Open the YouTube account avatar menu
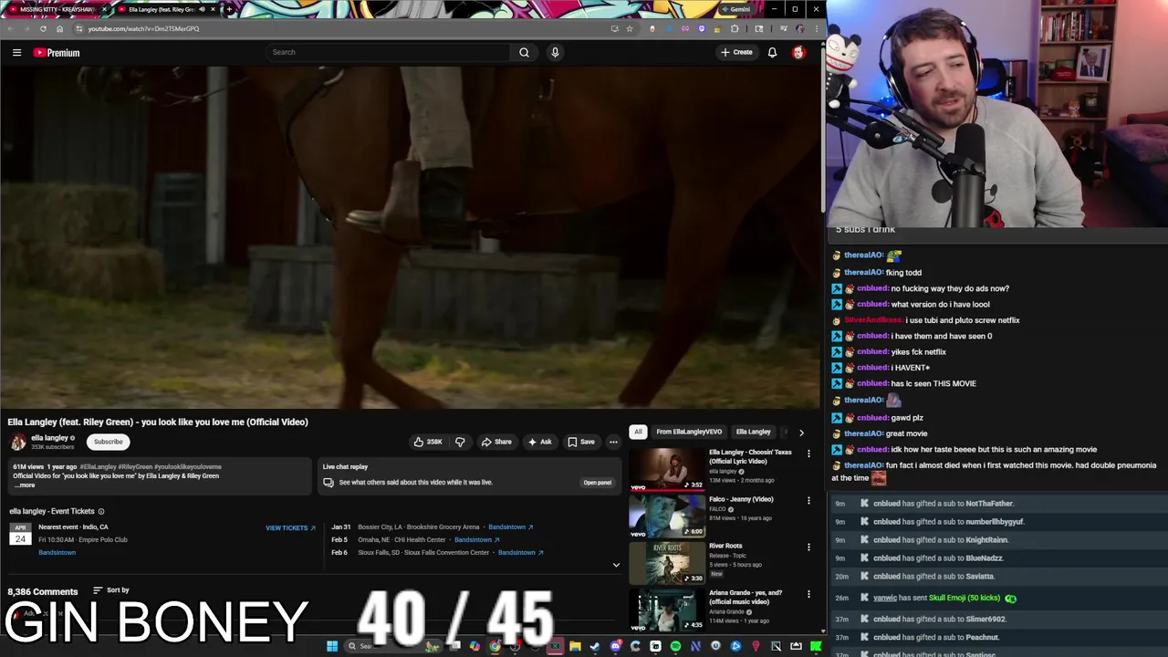The image size is (1168, 657). click(798, 52)
